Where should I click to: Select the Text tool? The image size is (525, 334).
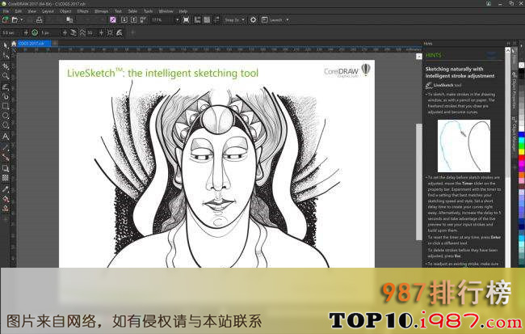coord(6,137)
